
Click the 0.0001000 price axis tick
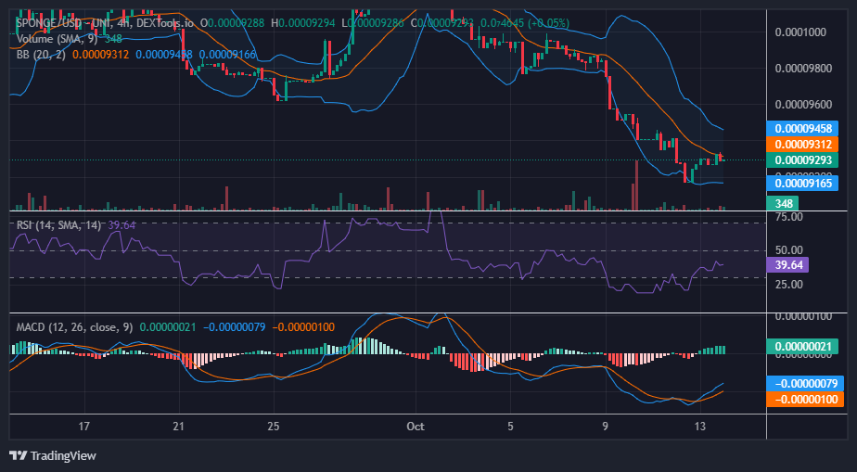[x=800, y=32]
